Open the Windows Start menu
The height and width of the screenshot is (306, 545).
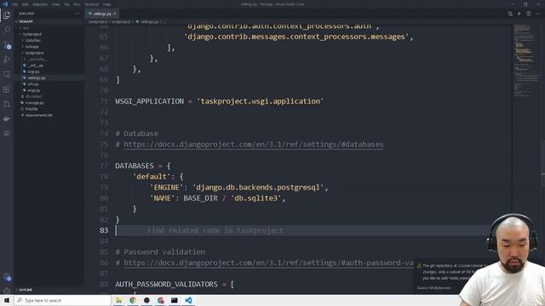point(7,300)
